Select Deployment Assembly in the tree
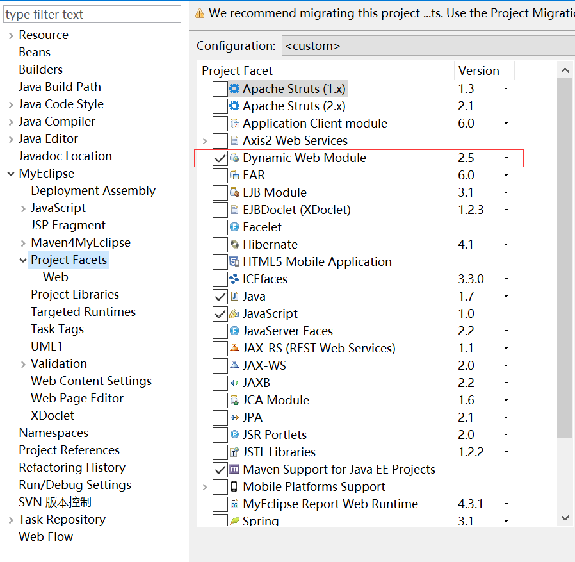575x562 pixels. 93,191
